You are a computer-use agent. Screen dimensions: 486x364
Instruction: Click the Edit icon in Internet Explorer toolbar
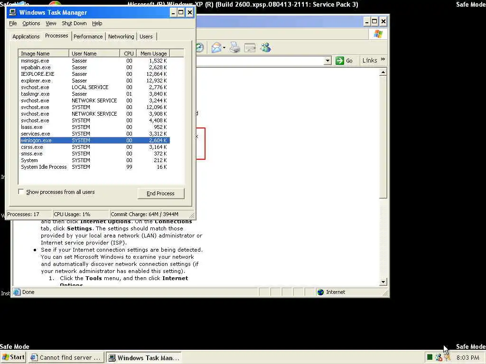[250, 48]
